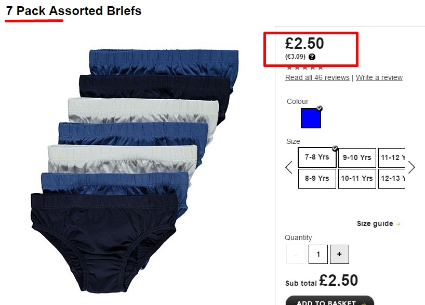This screenshot has width=425, height=305.
Task: Open Read all 46 reviews link
Action: click(317, 77)
